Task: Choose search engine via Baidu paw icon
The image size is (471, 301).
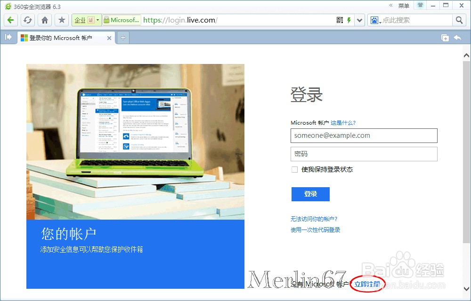Action: tap(375, 20)
